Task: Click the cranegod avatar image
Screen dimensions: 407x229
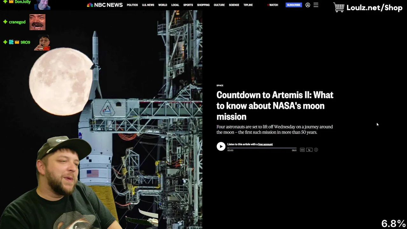Action: [38, 22]
